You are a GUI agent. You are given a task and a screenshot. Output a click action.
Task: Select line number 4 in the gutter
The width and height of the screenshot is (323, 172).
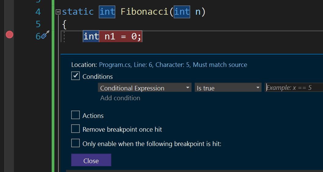coord(38,12)
